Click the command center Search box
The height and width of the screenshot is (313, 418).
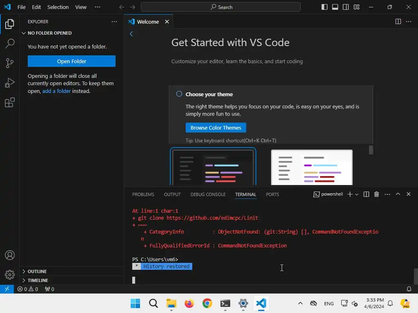pos(221,7)
